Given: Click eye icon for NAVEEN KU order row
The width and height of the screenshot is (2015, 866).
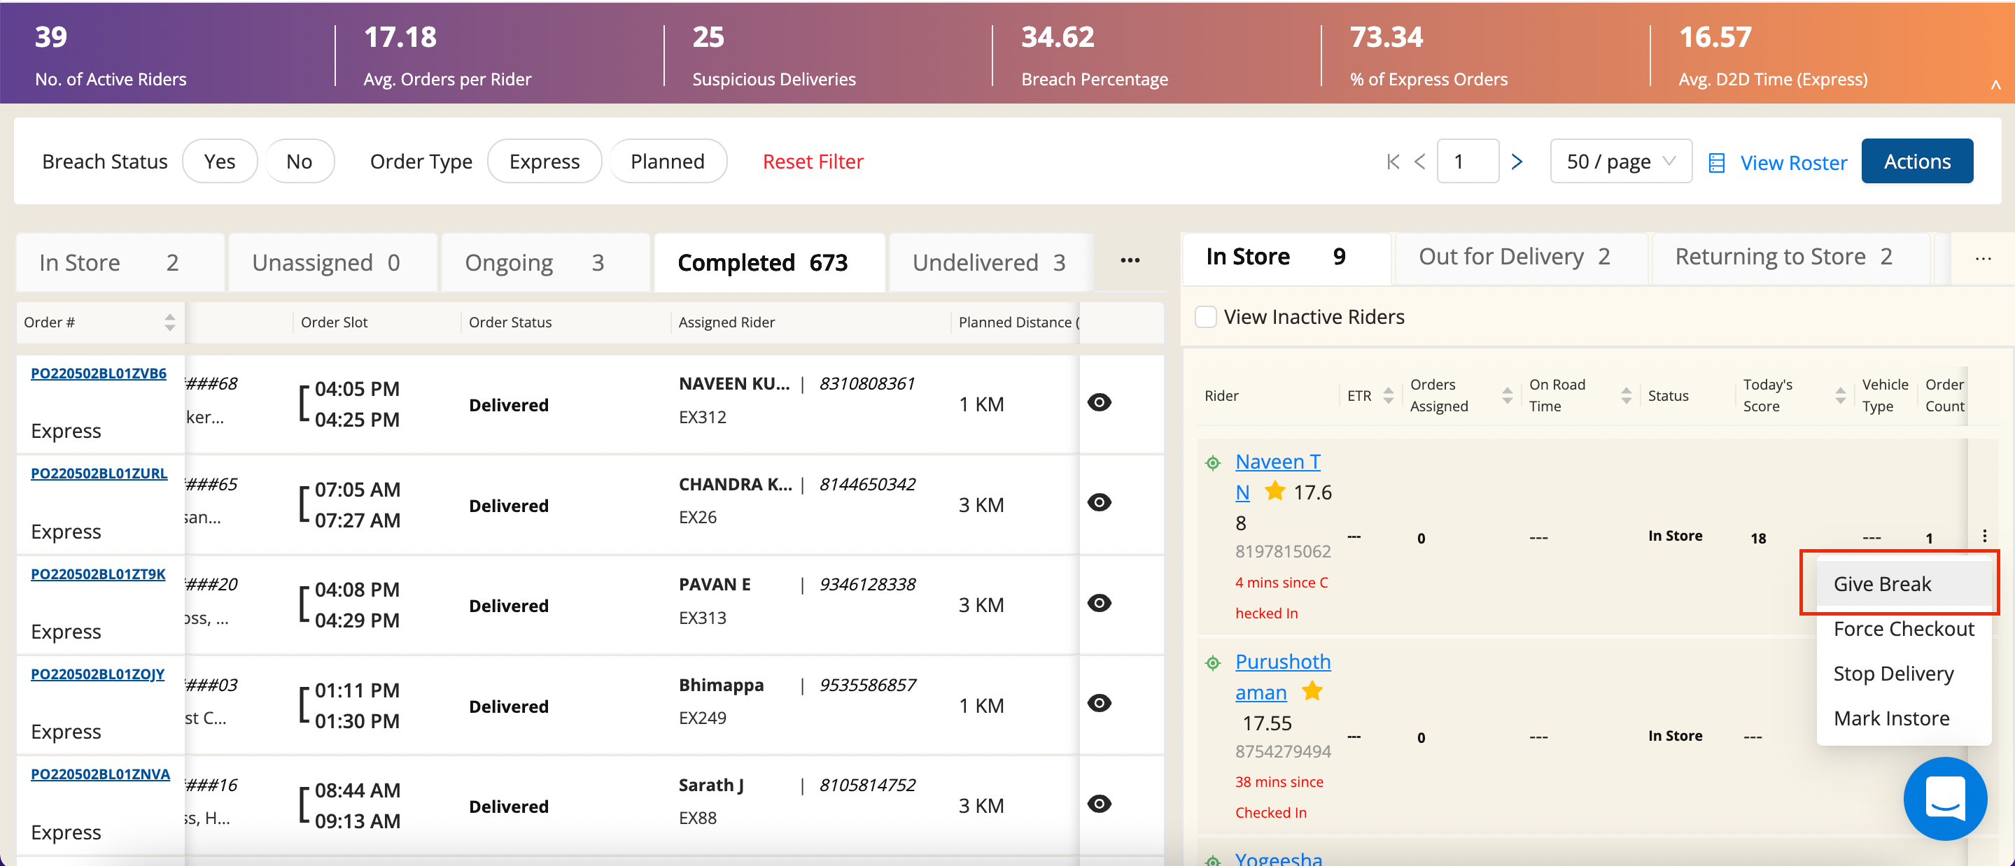Looking at the screenshot, I should [1098, 402].
